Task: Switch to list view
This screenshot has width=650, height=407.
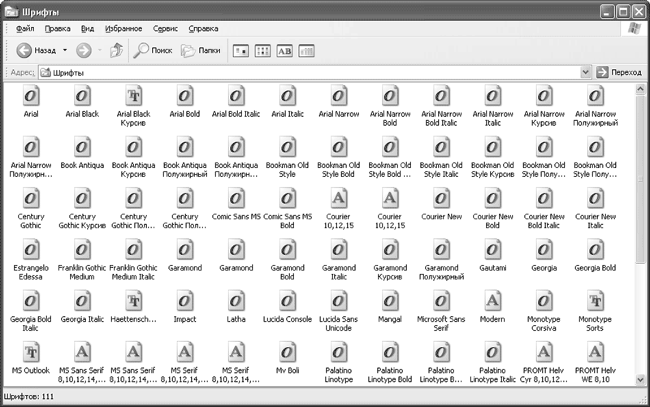Action: point(262,51)
